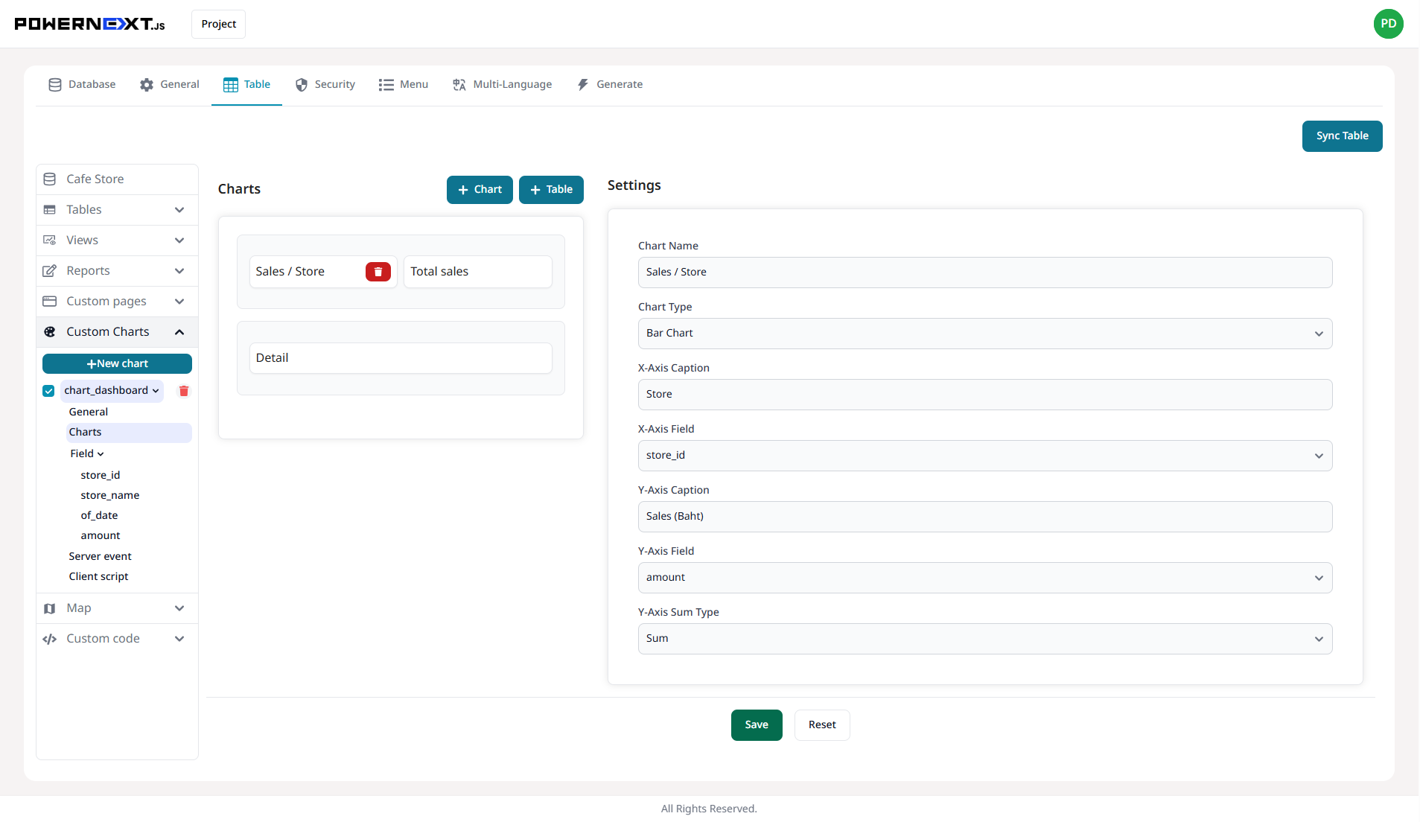
Task: Click the Y-Axis Caption input field
Action: (x=984, y=517)
